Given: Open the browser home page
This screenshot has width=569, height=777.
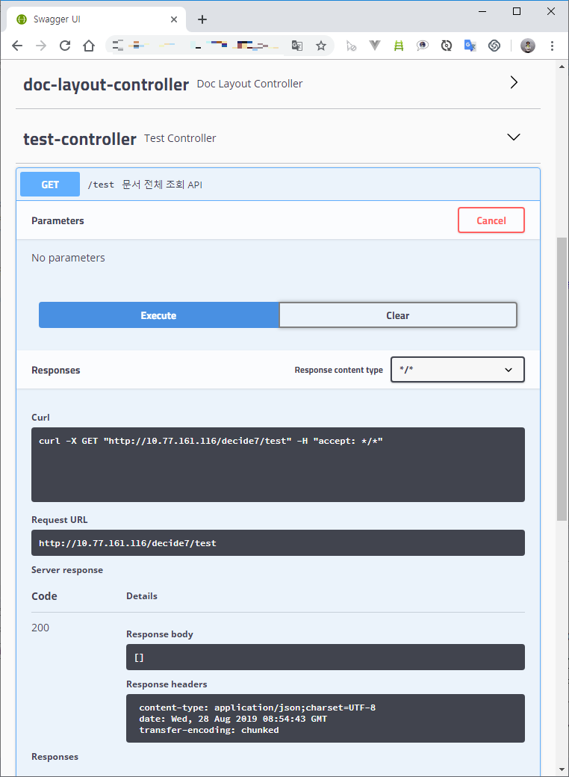Looking at the screenshot, I should coord(89,46).
